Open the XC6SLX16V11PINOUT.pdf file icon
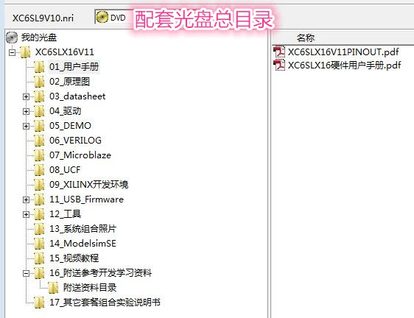This screenshot has width=414, height=318. 279,52
